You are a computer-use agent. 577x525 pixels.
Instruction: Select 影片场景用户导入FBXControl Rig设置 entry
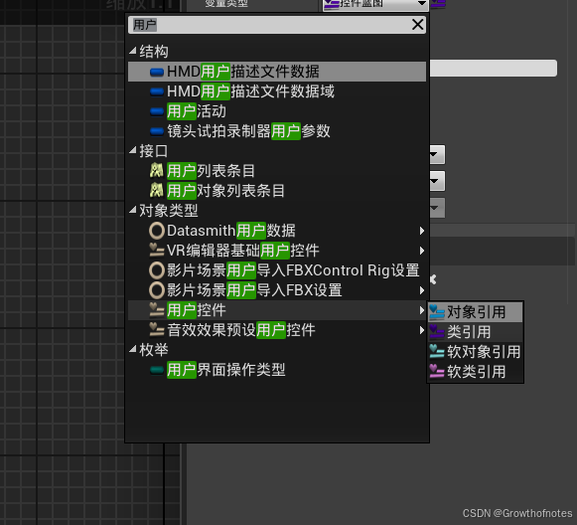(x=277, y=270)
